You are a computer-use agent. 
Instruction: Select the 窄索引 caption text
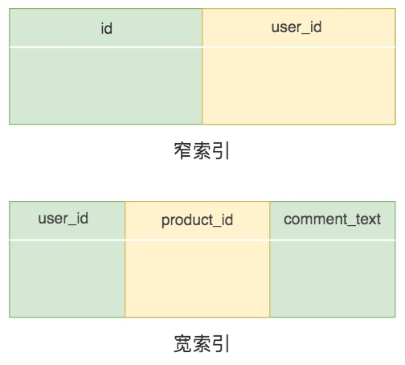(x=202, y=151)
